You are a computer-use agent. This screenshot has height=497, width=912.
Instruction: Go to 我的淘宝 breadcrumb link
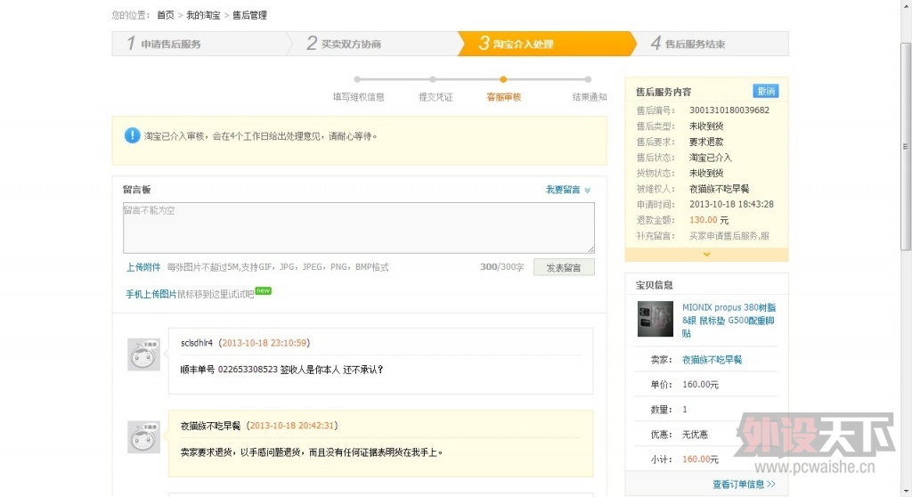tap(203, 15)
